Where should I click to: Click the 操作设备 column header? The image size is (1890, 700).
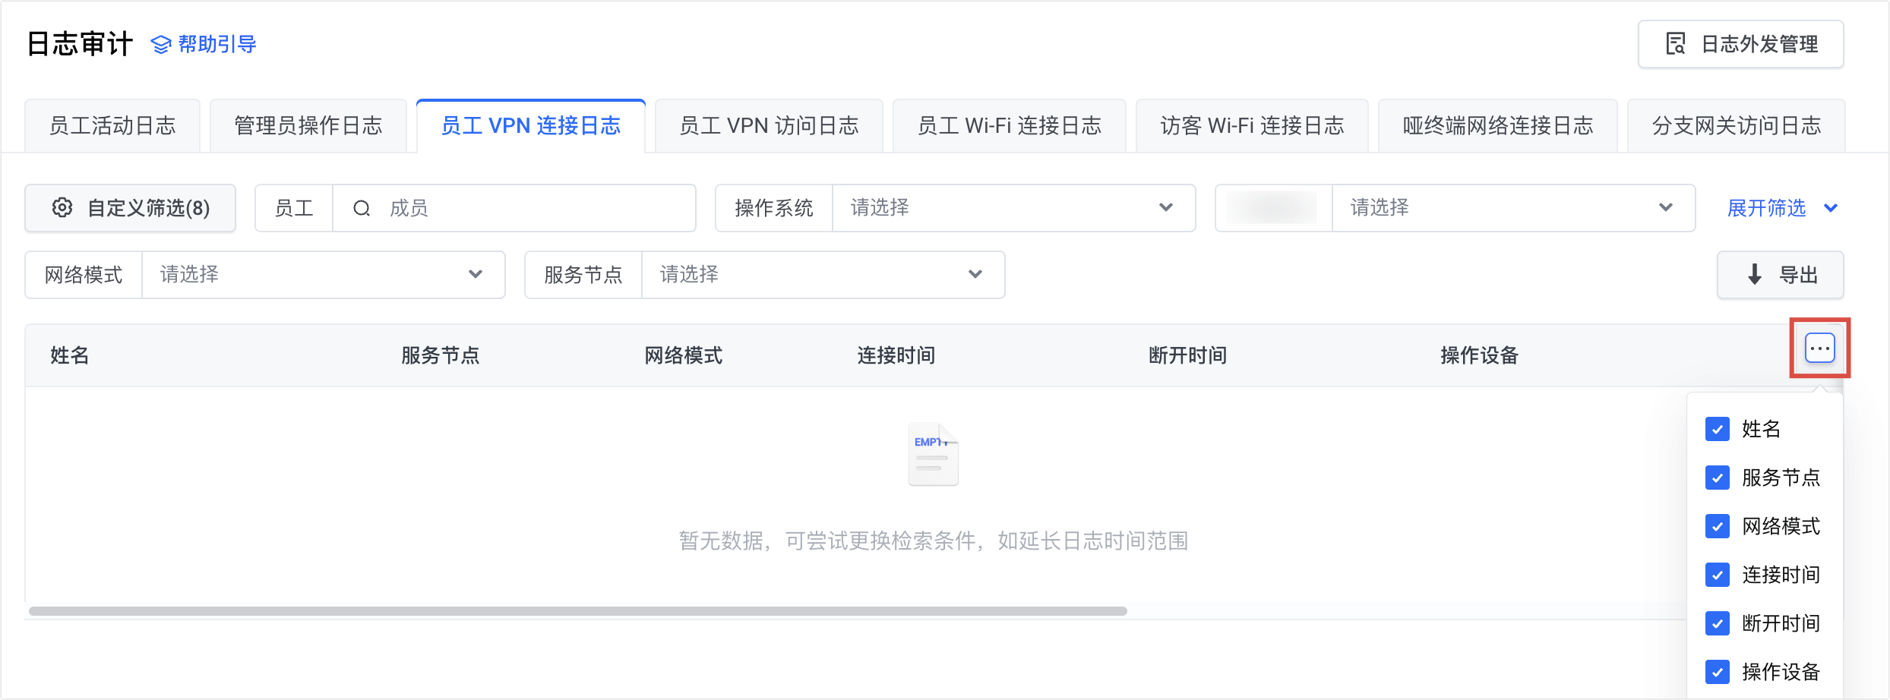point(1480,355)
